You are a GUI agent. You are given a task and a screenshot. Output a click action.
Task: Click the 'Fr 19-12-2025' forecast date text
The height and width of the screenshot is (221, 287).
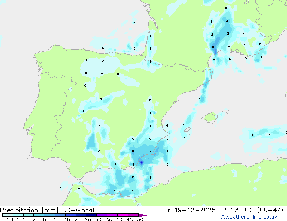[190, 210]
